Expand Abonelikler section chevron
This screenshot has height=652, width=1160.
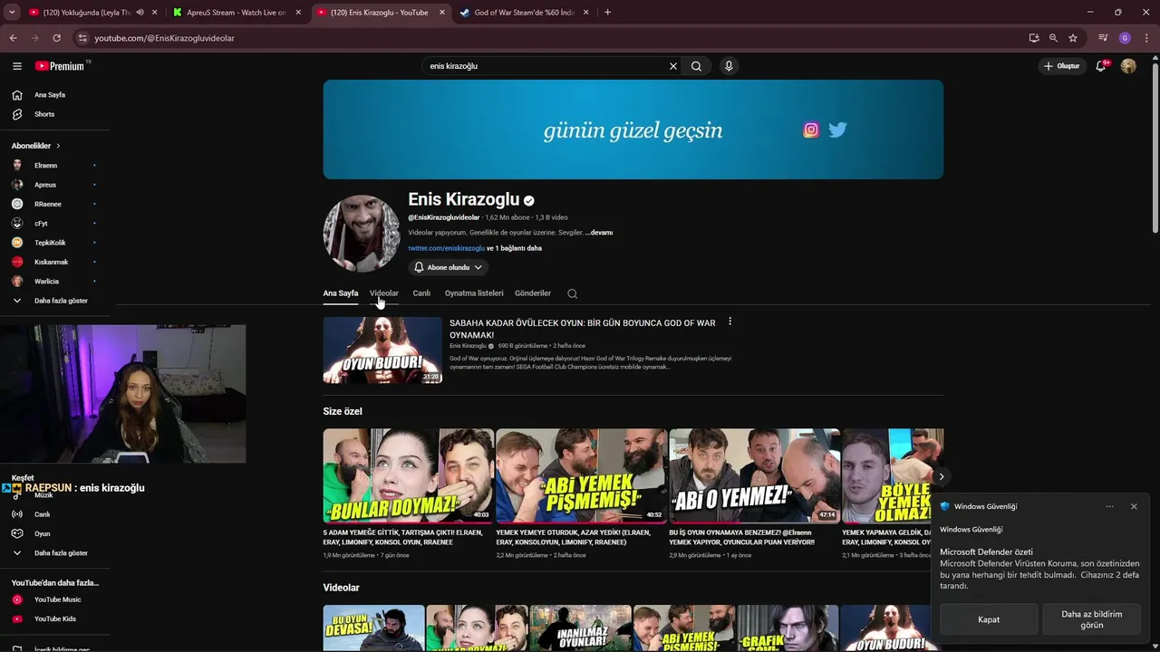tap(58, 146)
